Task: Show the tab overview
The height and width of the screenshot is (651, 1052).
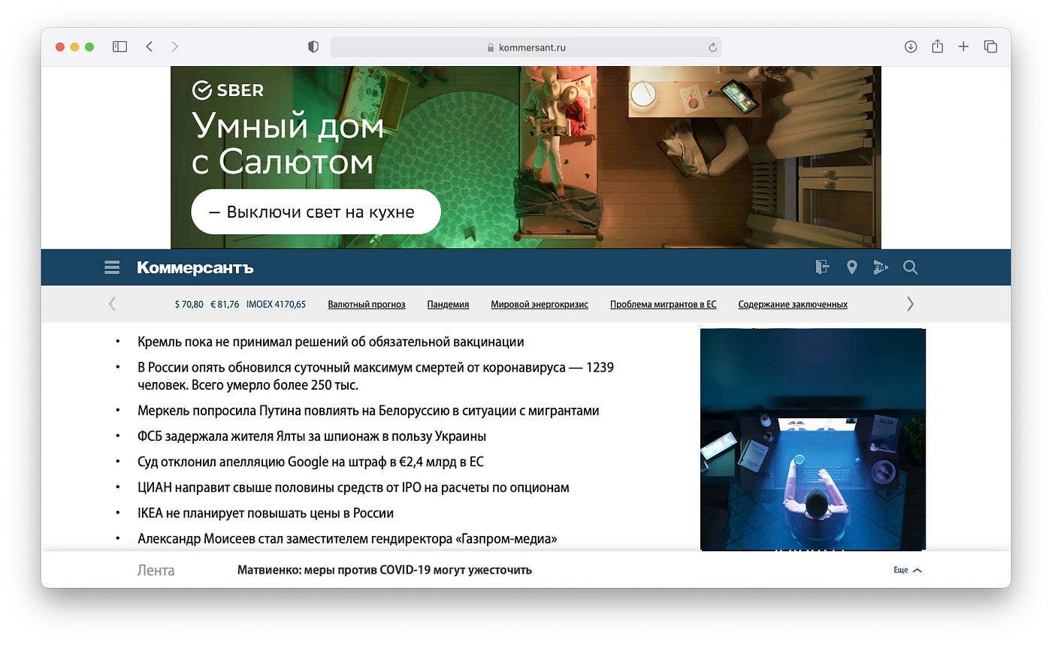Action: coord(990,47)
